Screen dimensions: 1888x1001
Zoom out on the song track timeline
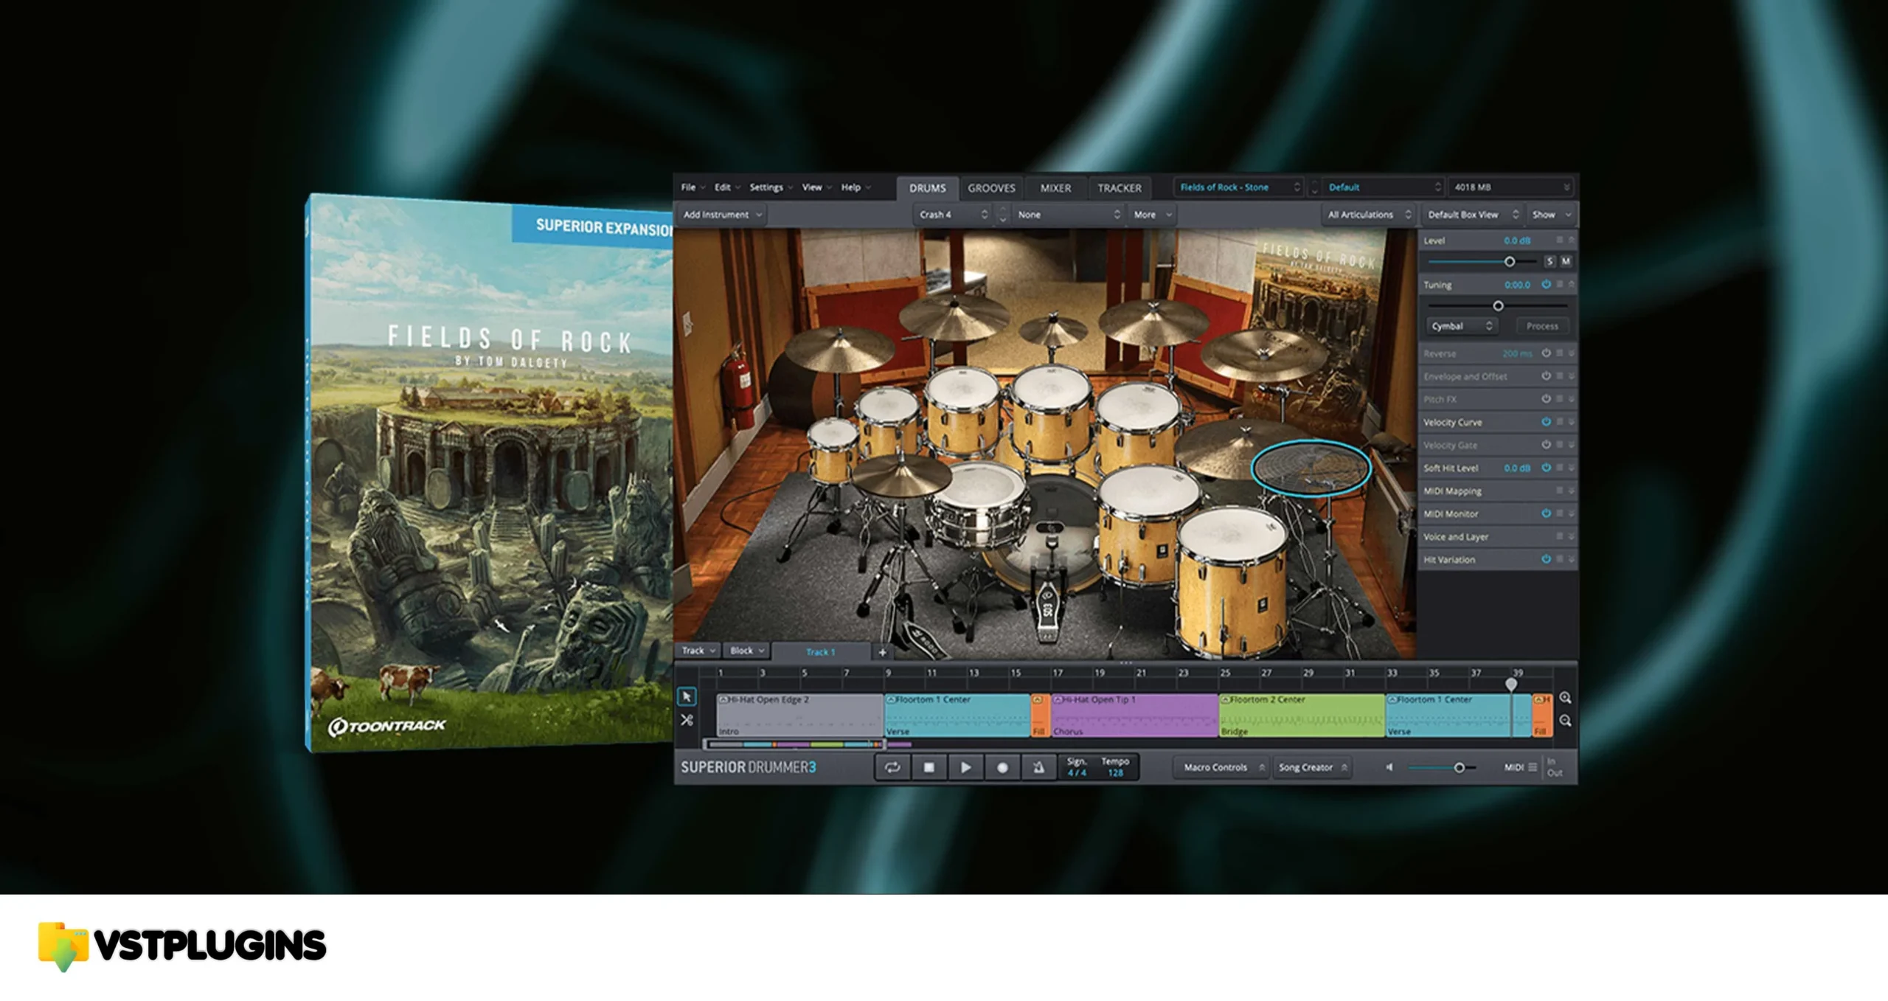1565,721
